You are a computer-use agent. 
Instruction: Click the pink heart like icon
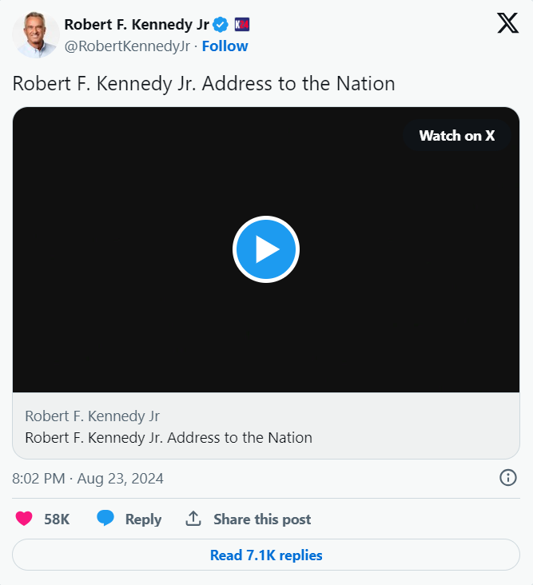[24, 519]
